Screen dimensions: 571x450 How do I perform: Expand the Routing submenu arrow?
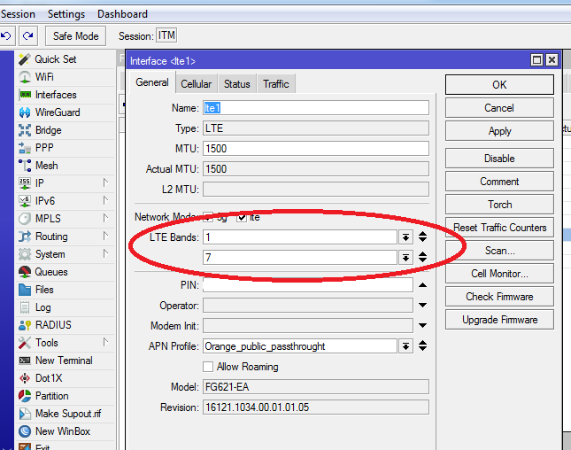(x=105, y=236)
